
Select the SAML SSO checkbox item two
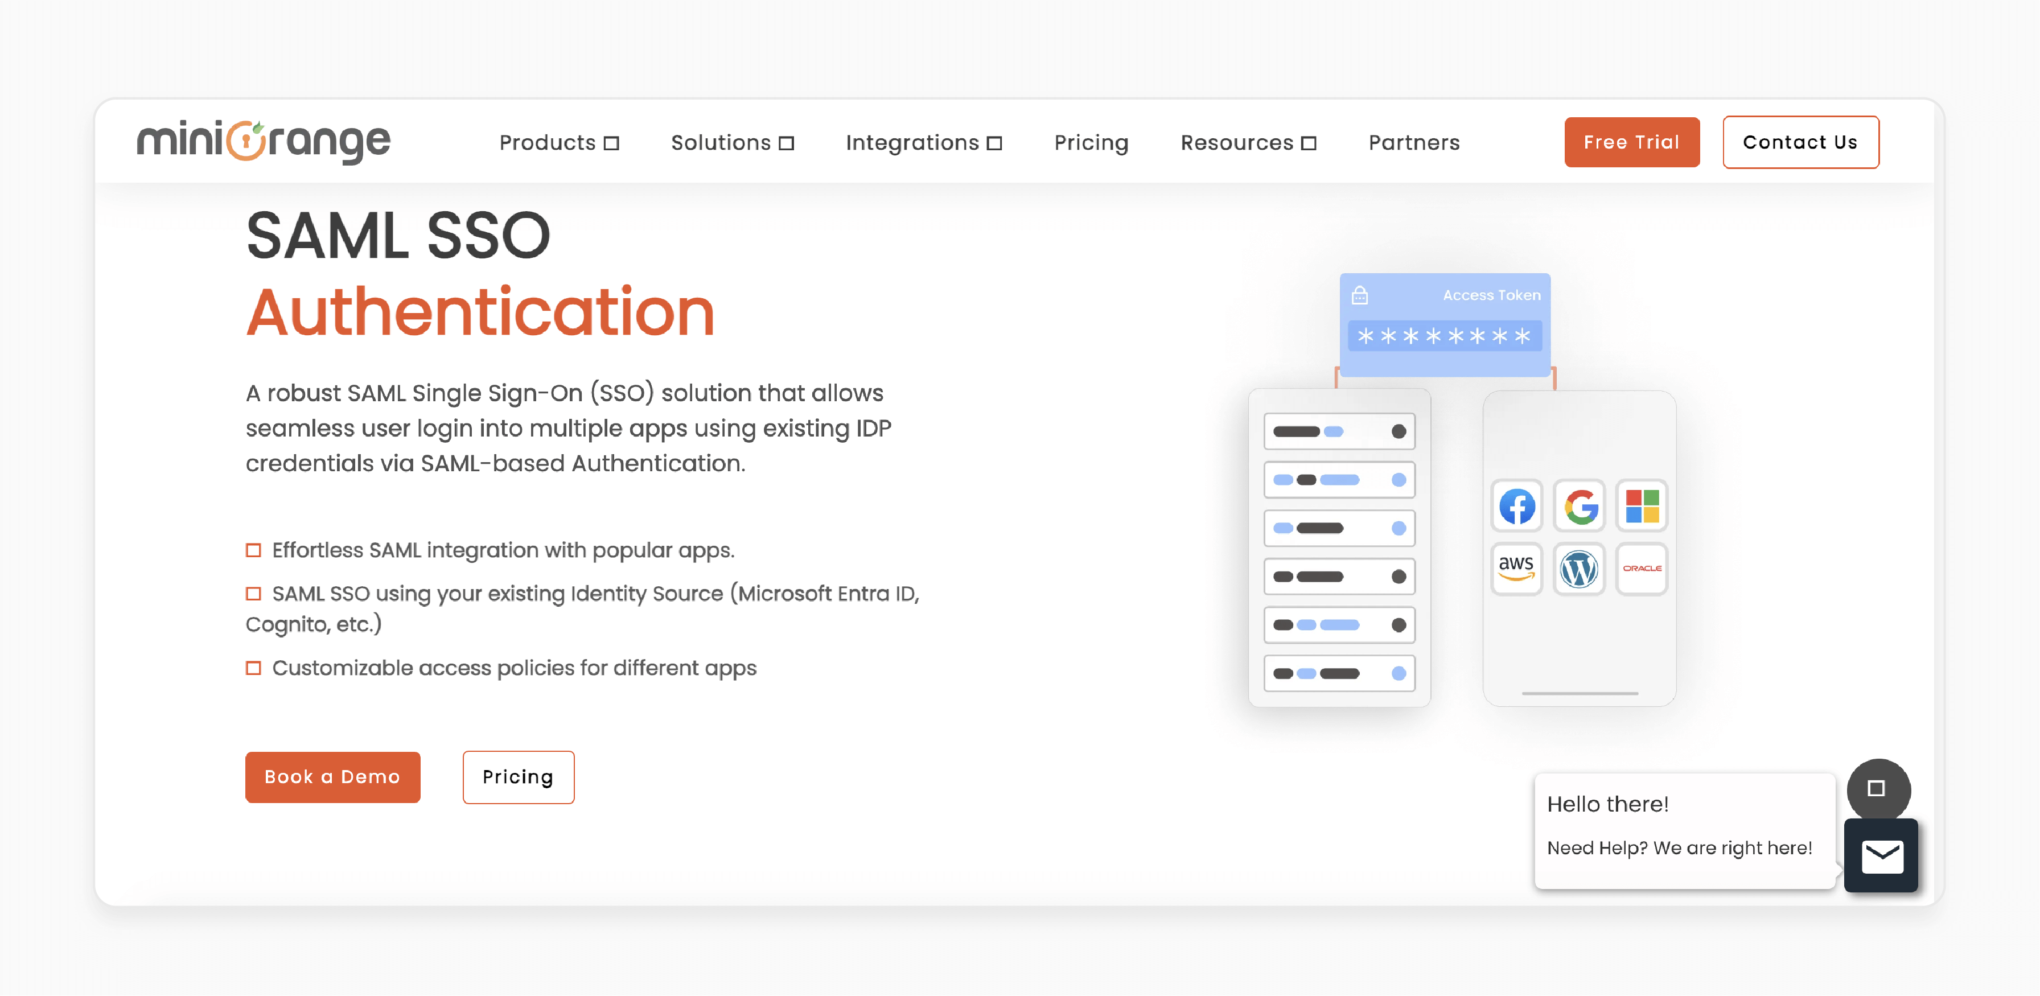pos(254,594)
